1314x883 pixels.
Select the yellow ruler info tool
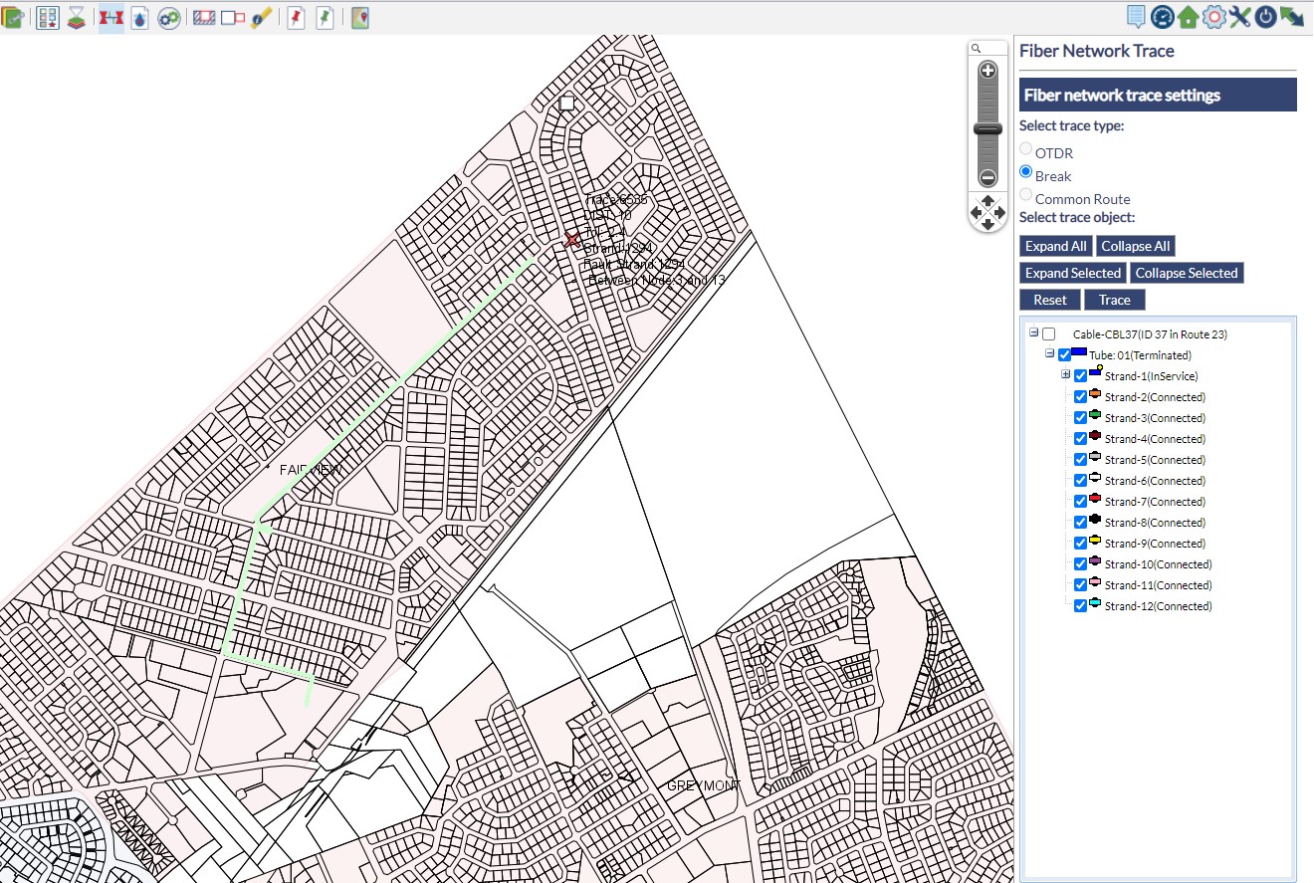261,18
